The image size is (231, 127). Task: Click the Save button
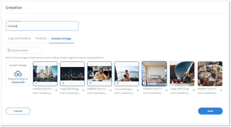pos(210,111)
